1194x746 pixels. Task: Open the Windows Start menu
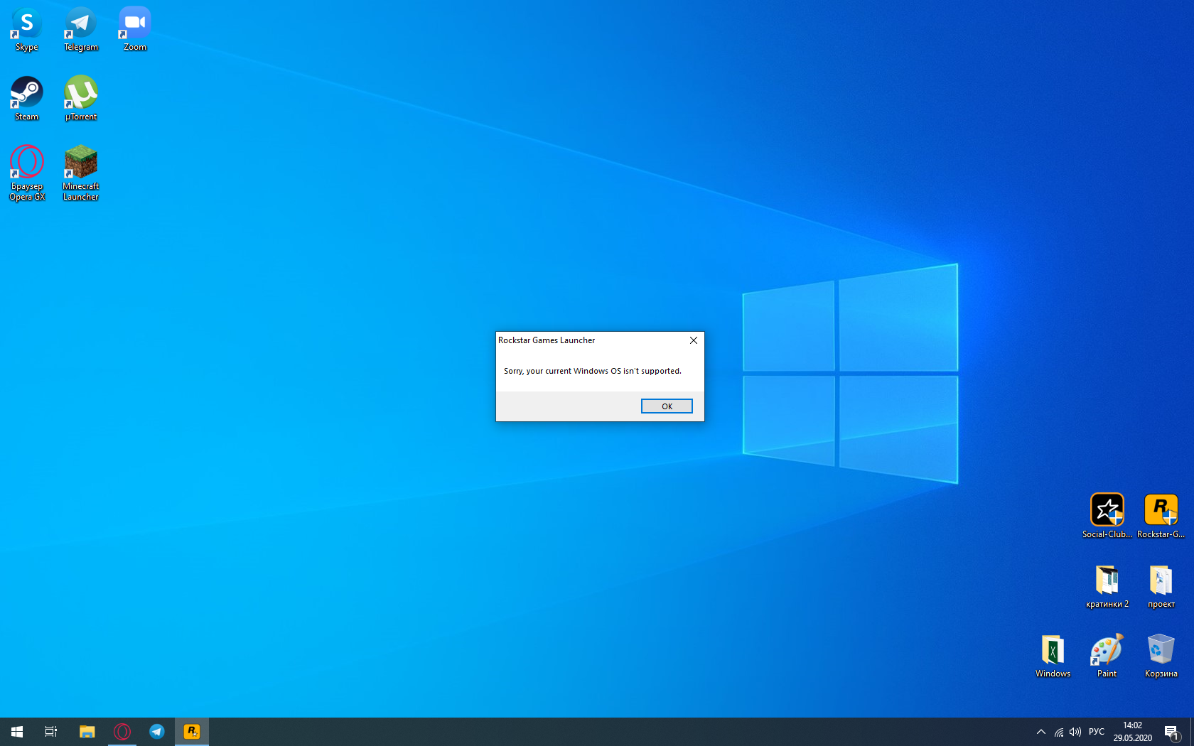[x=17, y=731]
